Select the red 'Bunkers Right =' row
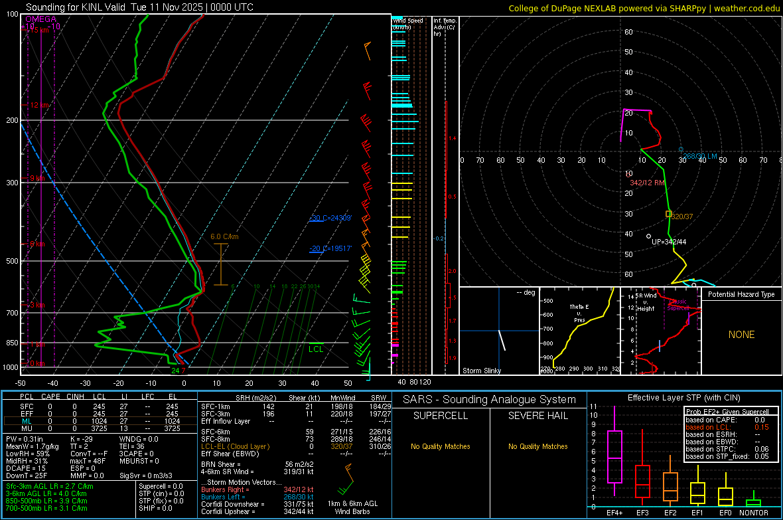This screenshot has width=783, height=520. point(257,489)
